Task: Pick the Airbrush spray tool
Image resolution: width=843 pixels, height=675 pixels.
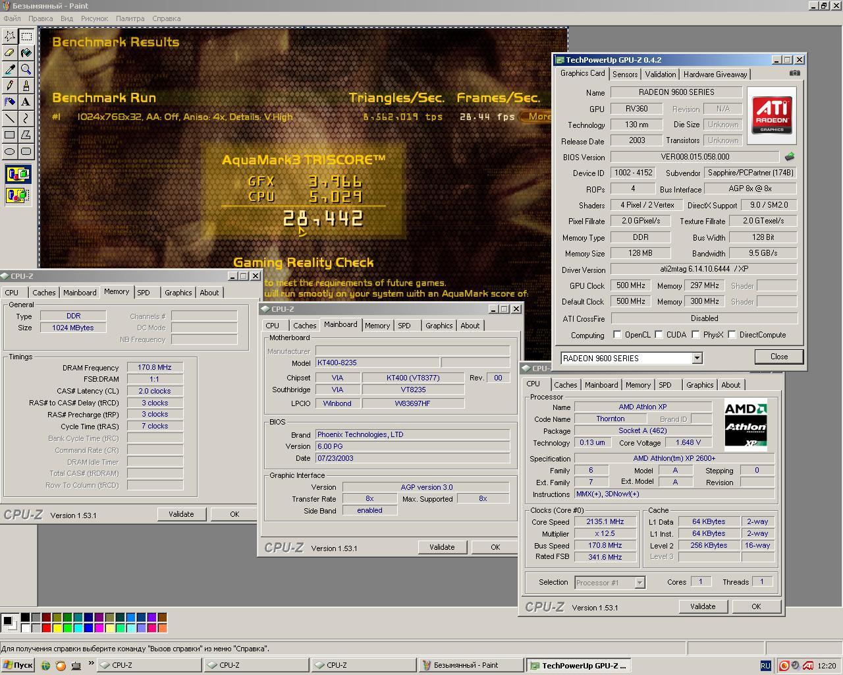Action: click(10, 102)
